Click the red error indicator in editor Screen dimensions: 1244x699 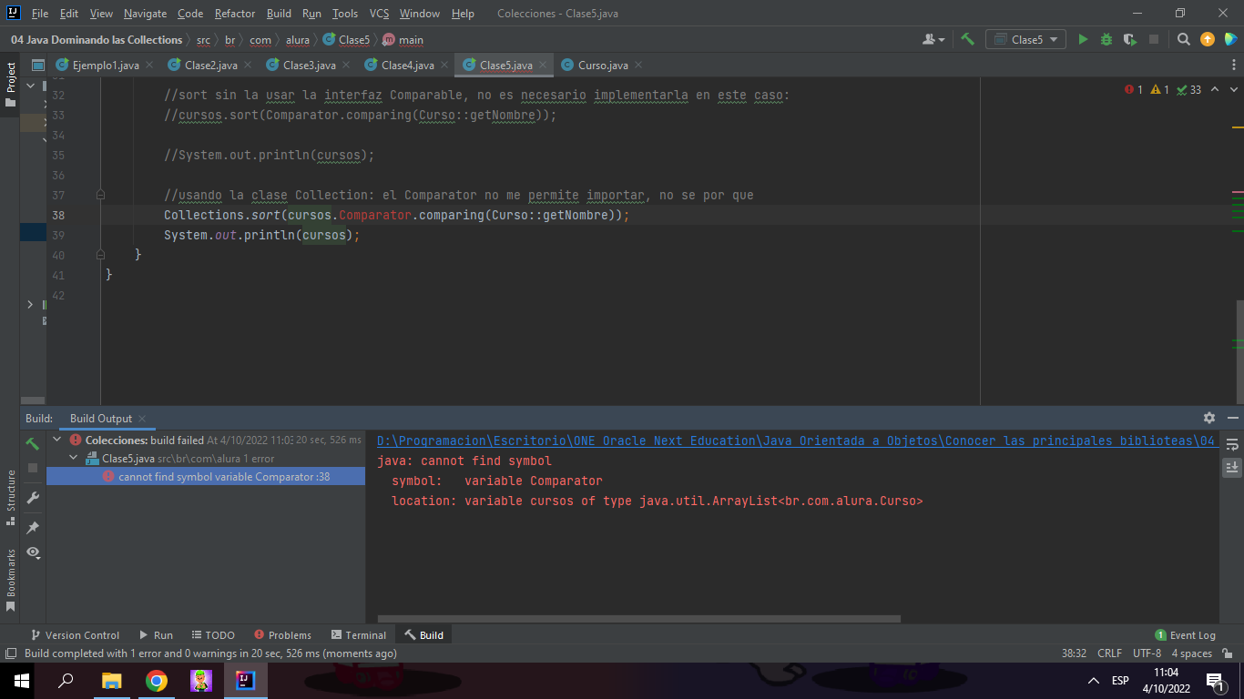pyautogui.click(x=1134, y=89)
